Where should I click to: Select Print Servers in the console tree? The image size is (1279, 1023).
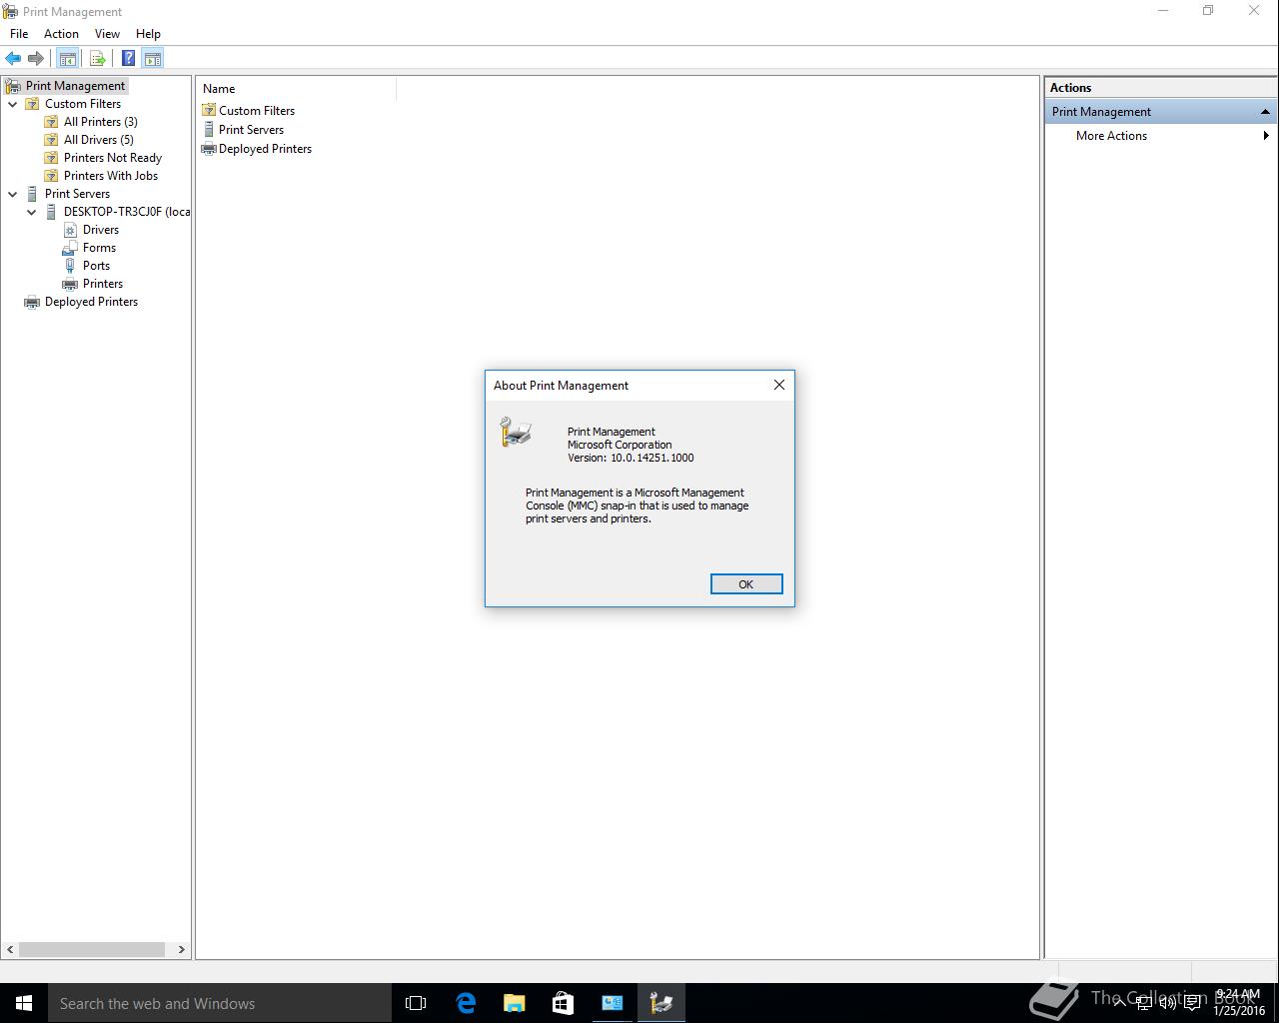[x=77, y=194]
